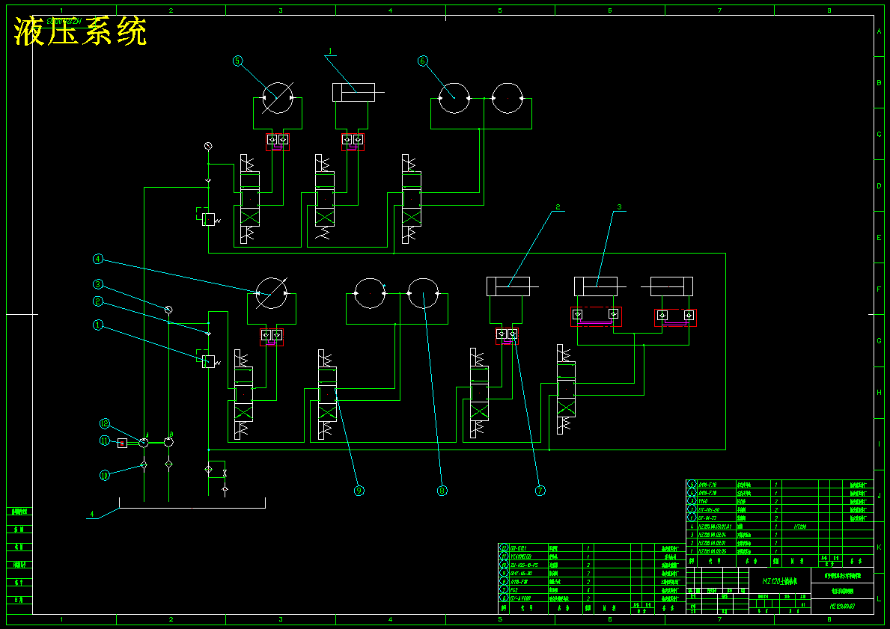Image resolution: width=890 pixels, height=629 pixels.
Task: Click the shut-off valve symbol beside the return filter
Action: 225,473
